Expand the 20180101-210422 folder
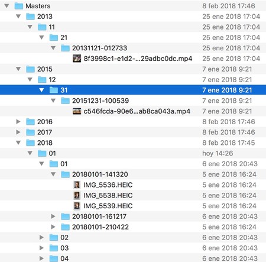The height and width of the screenshot is (262, 266). click(53, 227)
